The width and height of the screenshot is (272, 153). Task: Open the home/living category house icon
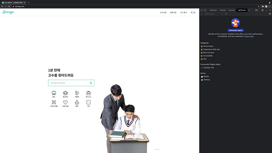tap(65, 93)
